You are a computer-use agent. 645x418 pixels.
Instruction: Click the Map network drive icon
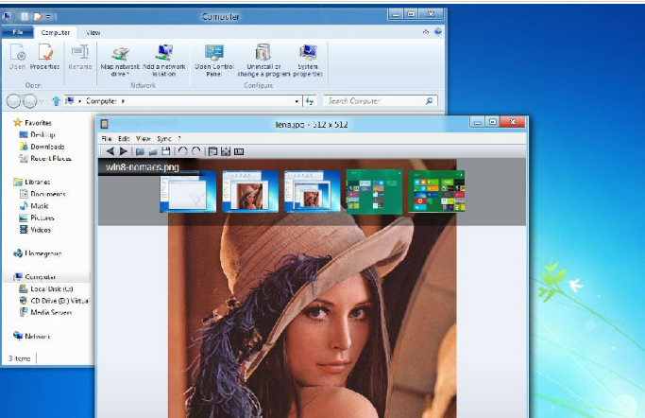pyautogui.click(x=120, y=57)
